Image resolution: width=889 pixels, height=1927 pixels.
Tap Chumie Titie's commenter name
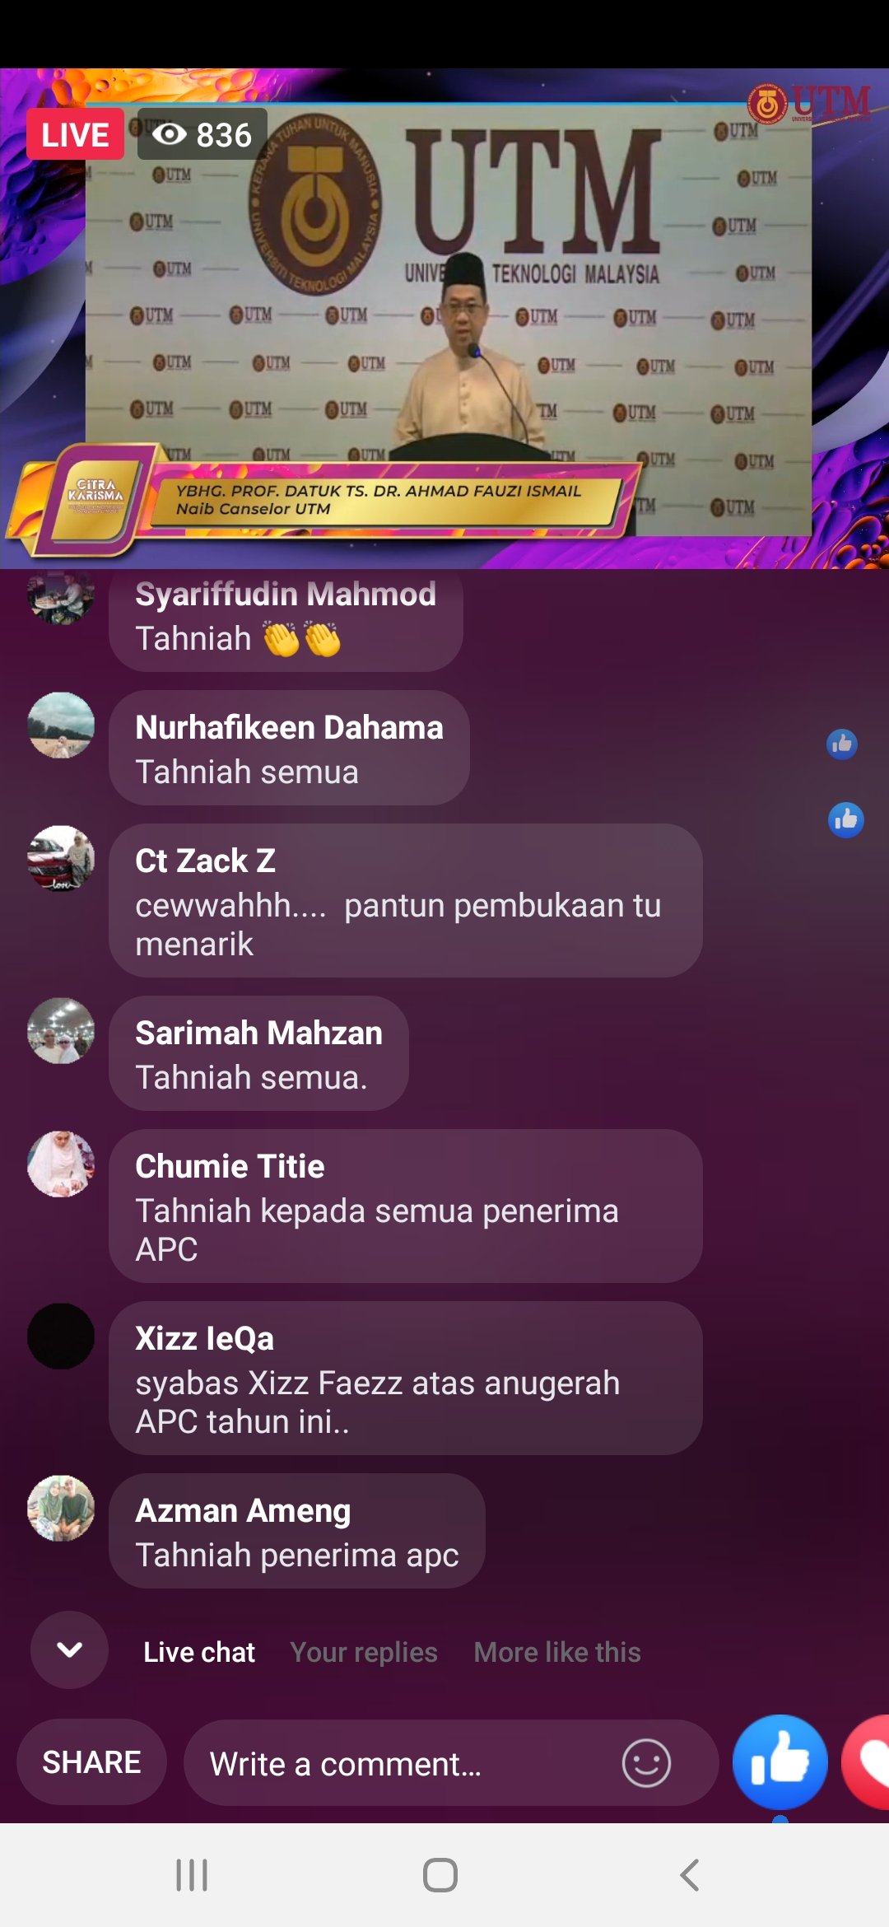pos(230,1166)
